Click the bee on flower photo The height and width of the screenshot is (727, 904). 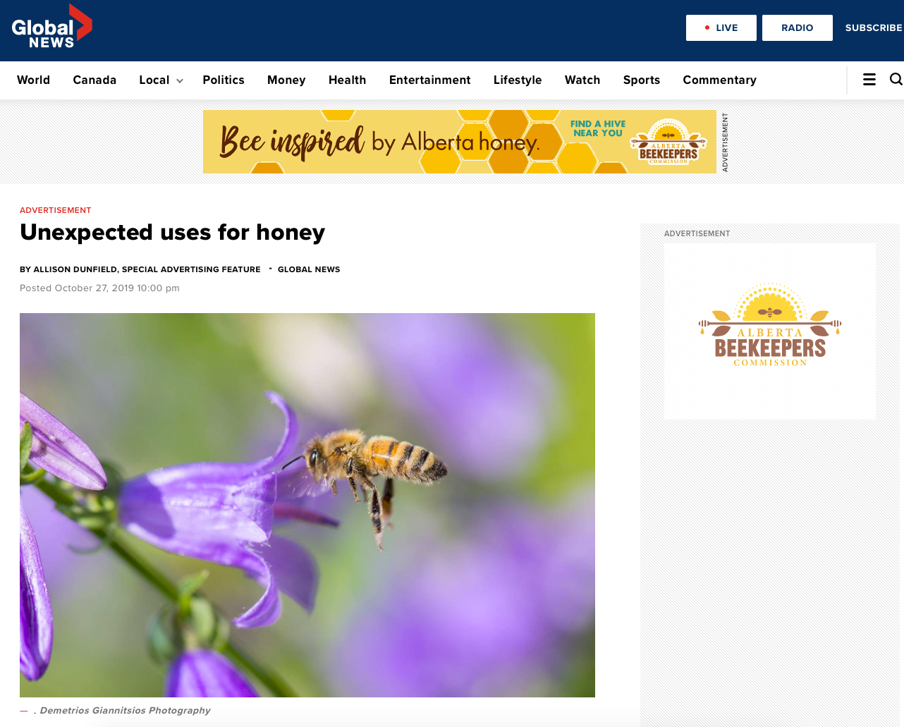[x=307, y=505]
